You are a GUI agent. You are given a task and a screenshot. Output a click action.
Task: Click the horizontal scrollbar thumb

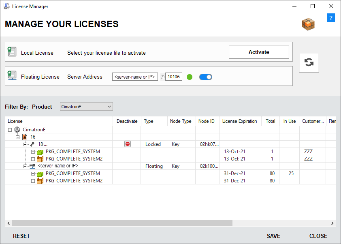point(122,223)
